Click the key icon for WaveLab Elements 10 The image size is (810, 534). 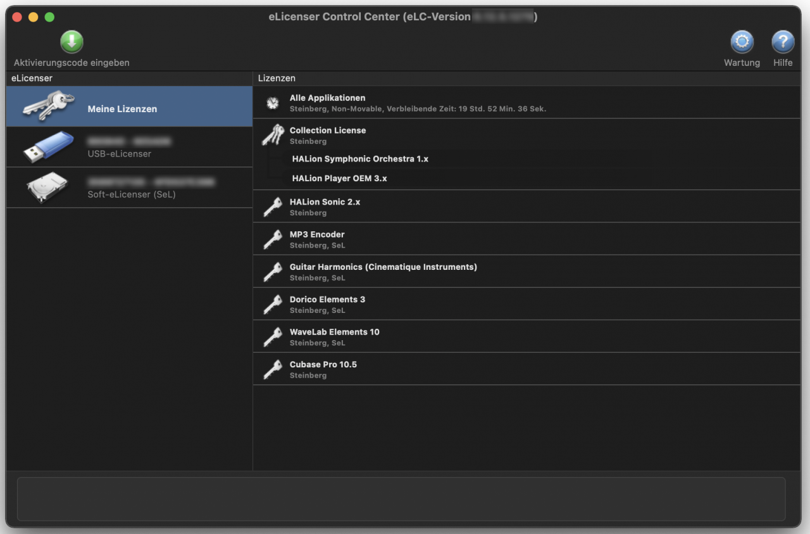click(273, 336)
